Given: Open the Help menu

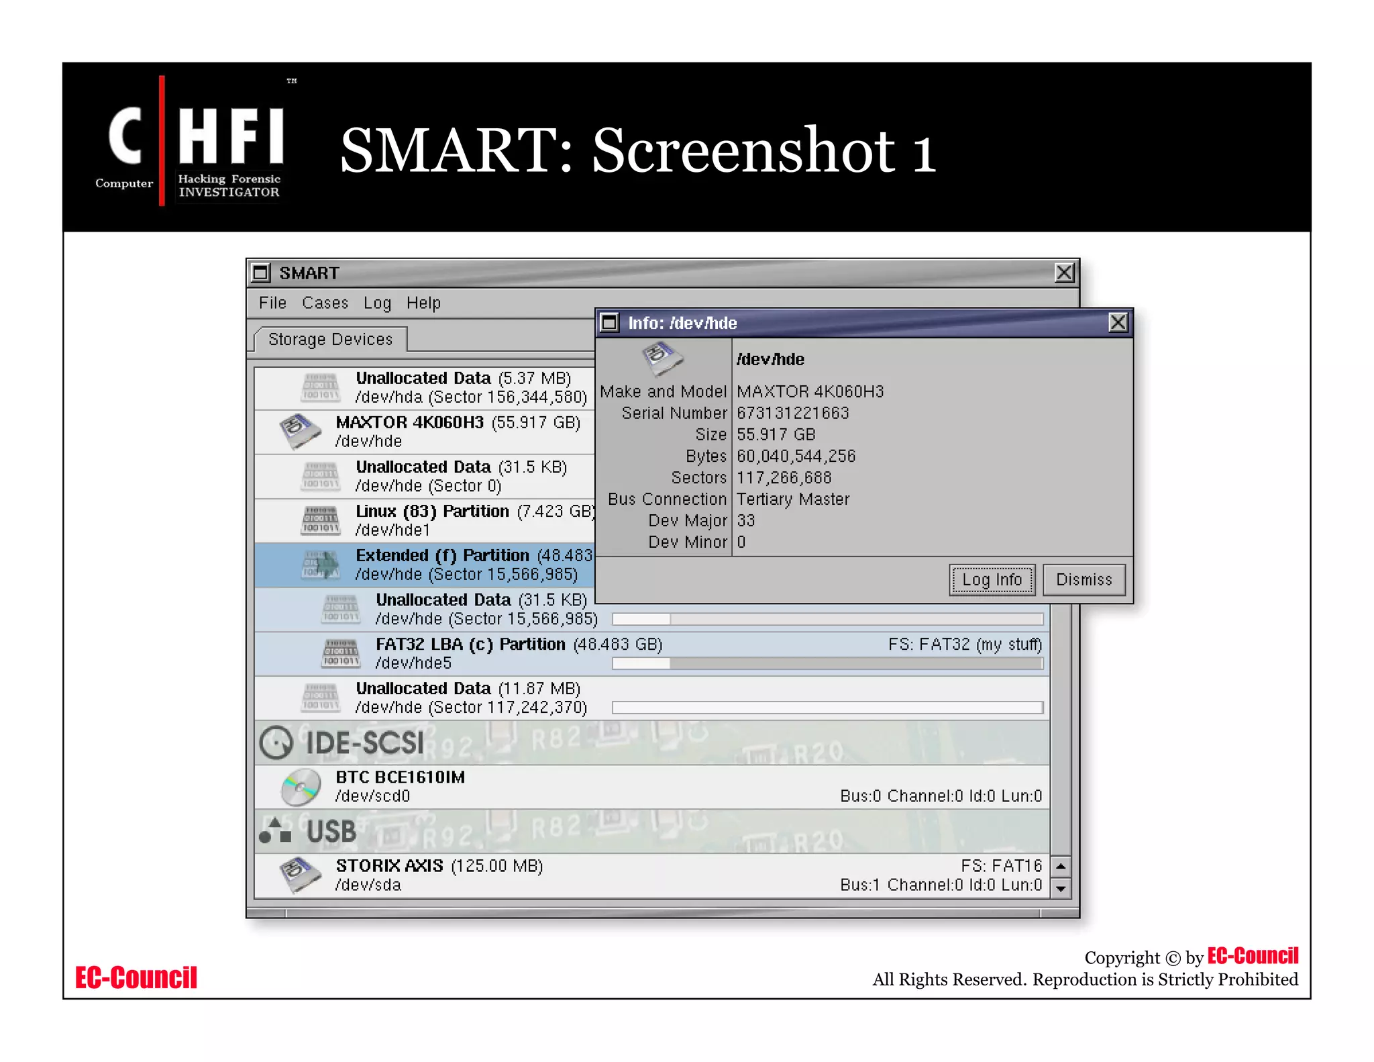Looking at the screenshot, I should [423, 303].
